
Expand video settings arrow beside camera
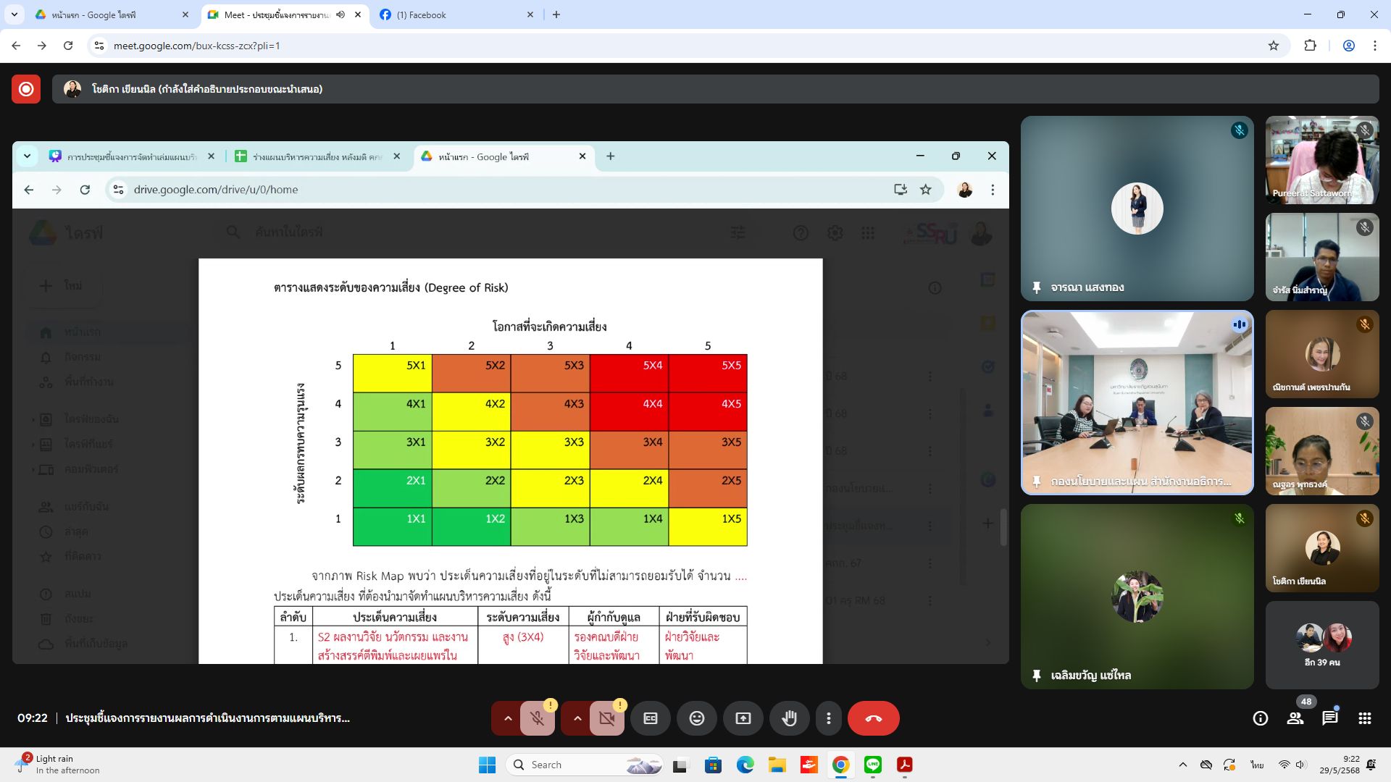coord(577,718)
